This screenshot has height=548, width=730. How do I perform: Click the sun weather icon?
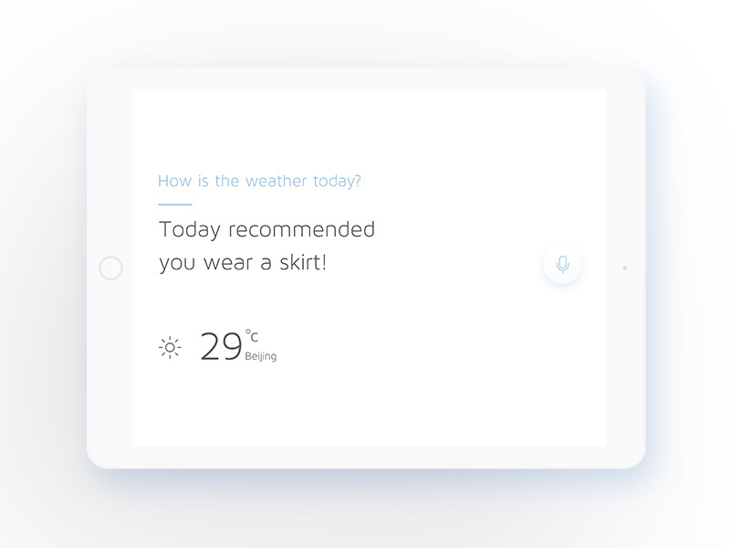tap(170, 347)
